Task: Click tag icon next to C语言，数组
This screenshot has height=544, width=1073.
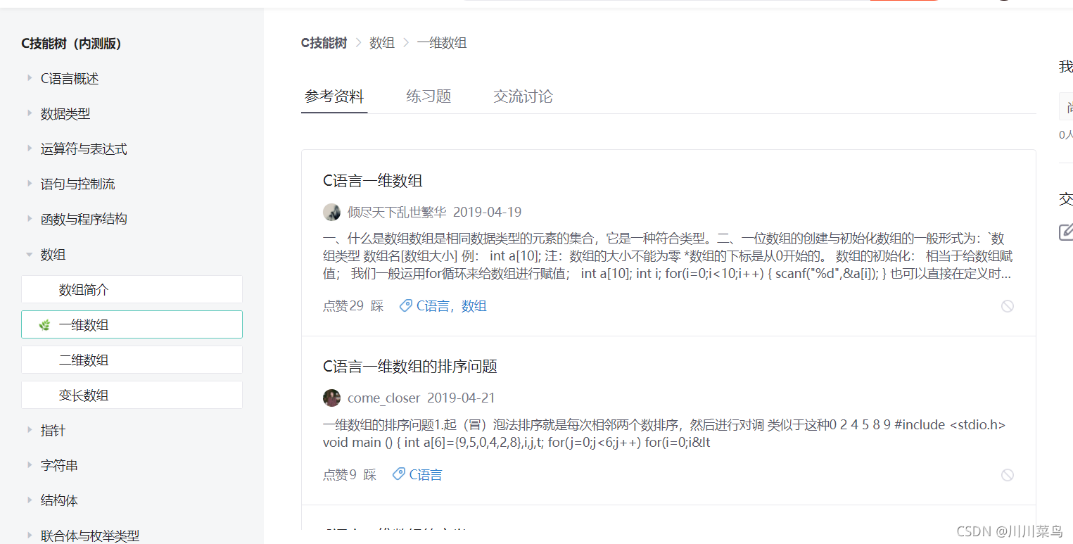Action: click(x=405, y=306)
